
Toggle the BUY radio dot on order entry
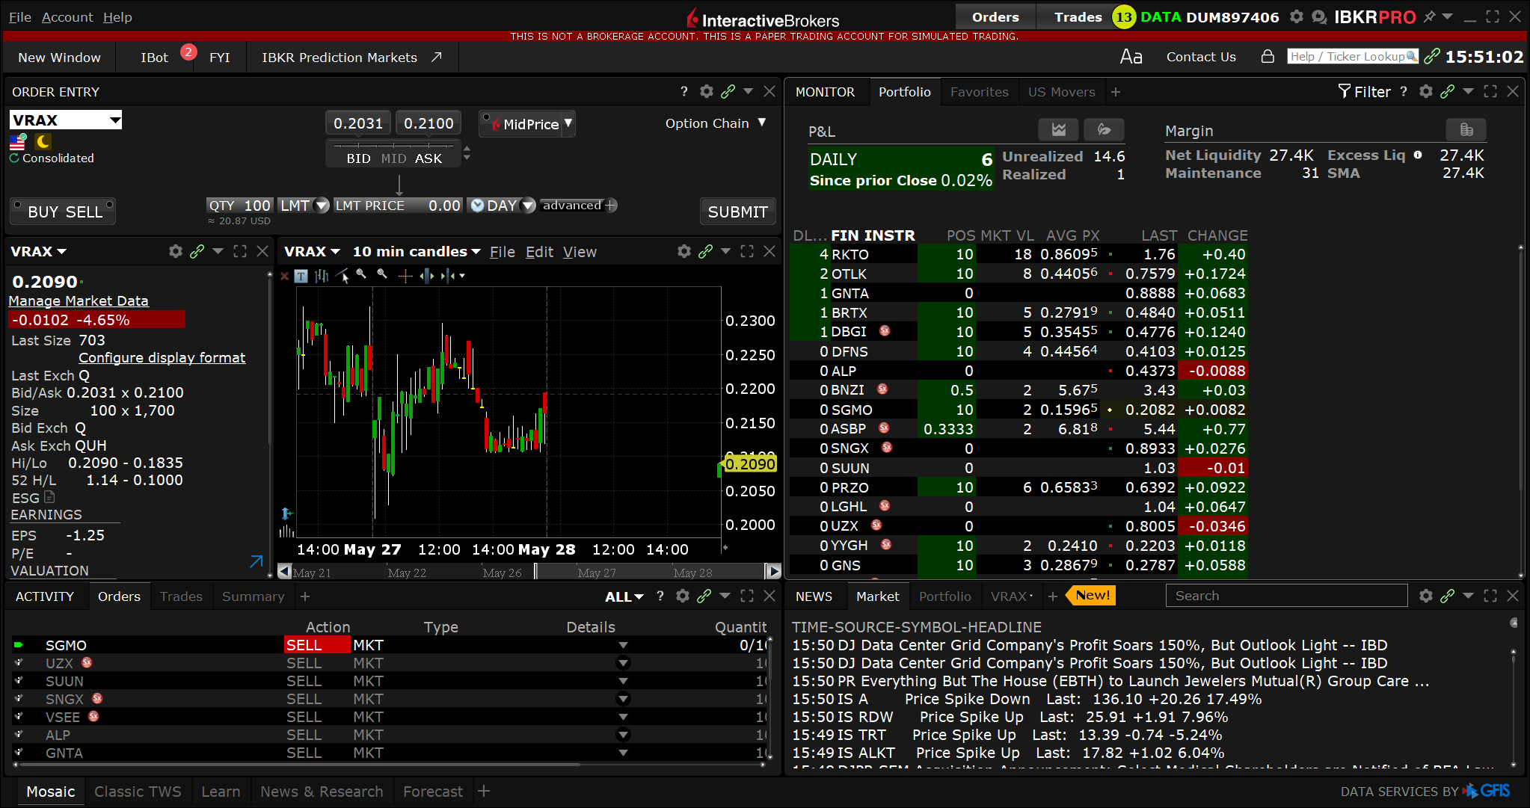tap(17, 204)
